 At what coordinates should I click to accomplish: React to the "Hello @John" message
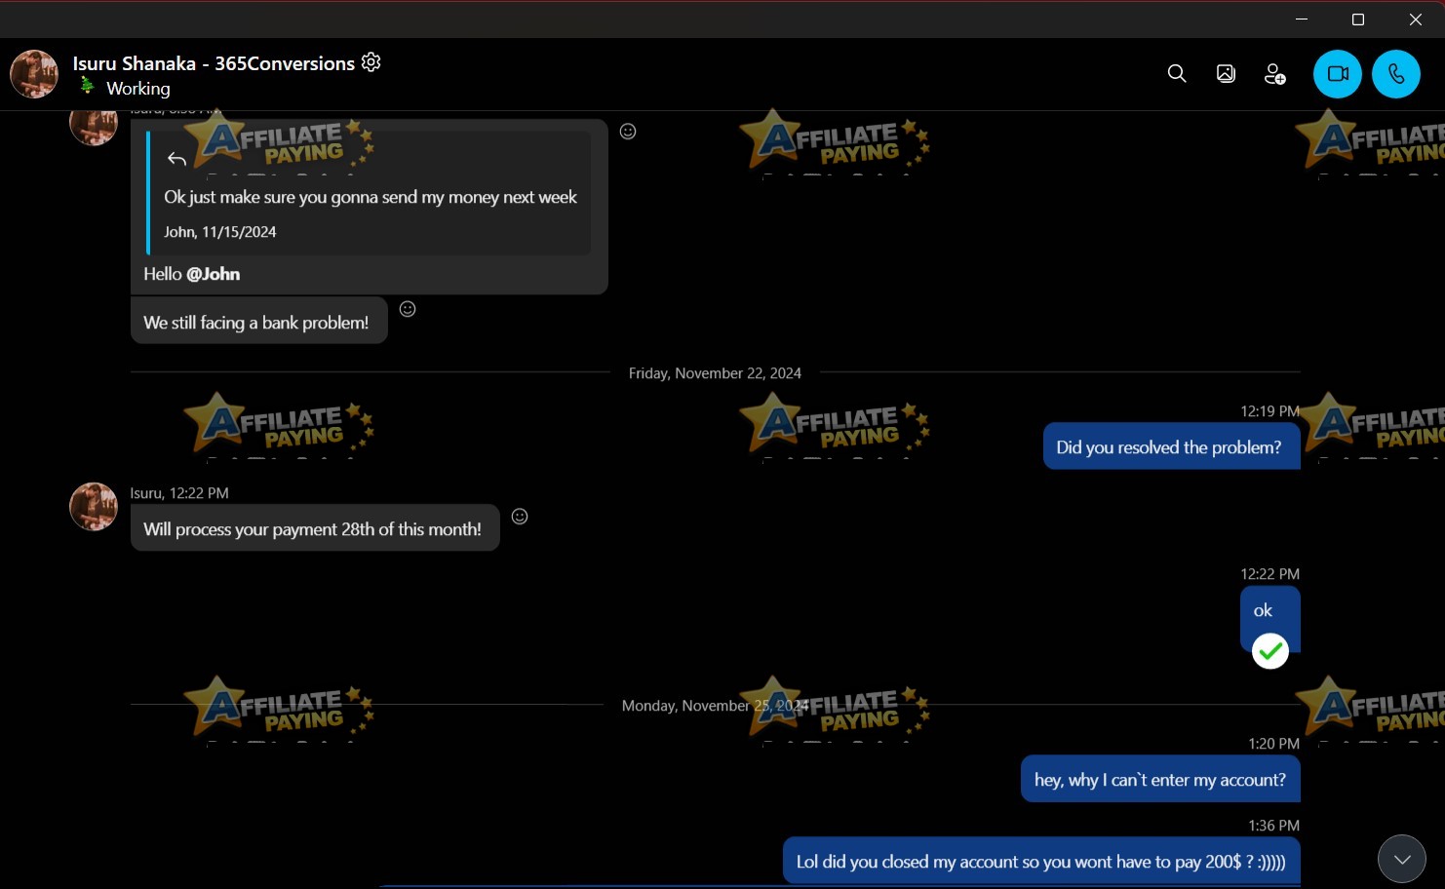click(628, 132)
